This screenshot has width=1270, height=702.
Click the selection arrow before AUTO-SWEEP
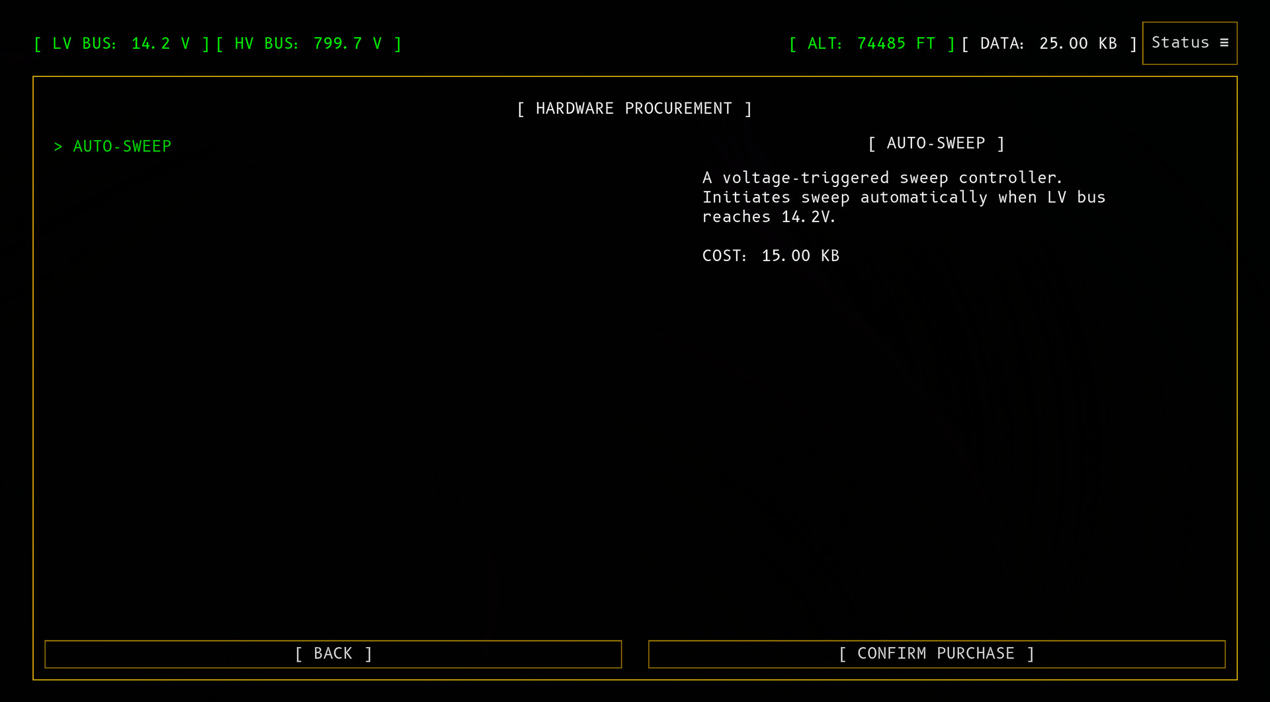[x=58, y=147]
